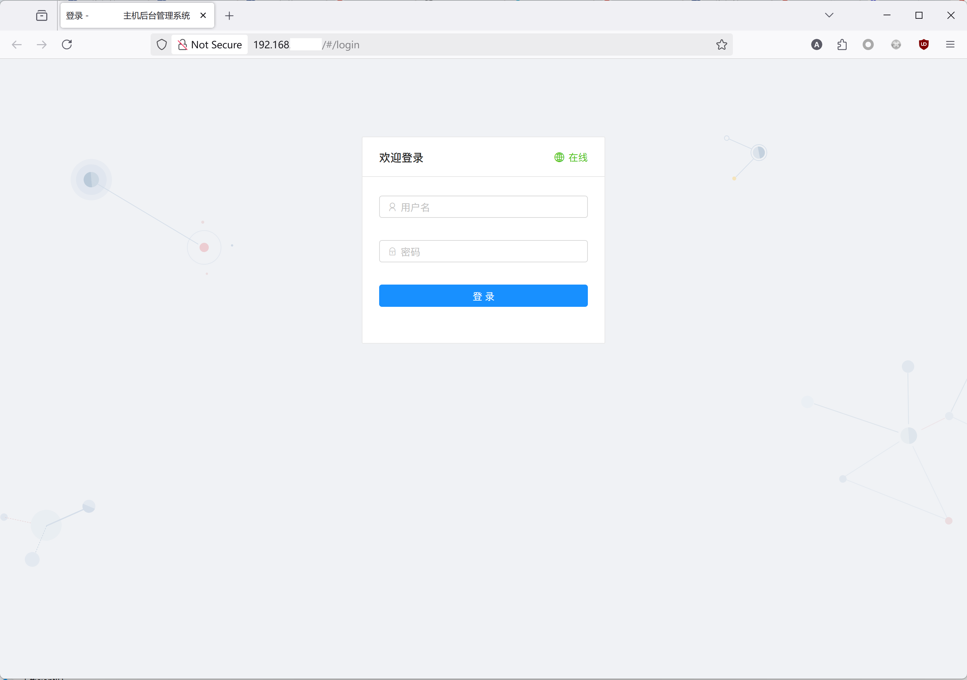
Task: Click the back navigation arrow
Action: (x=17, y=44)
